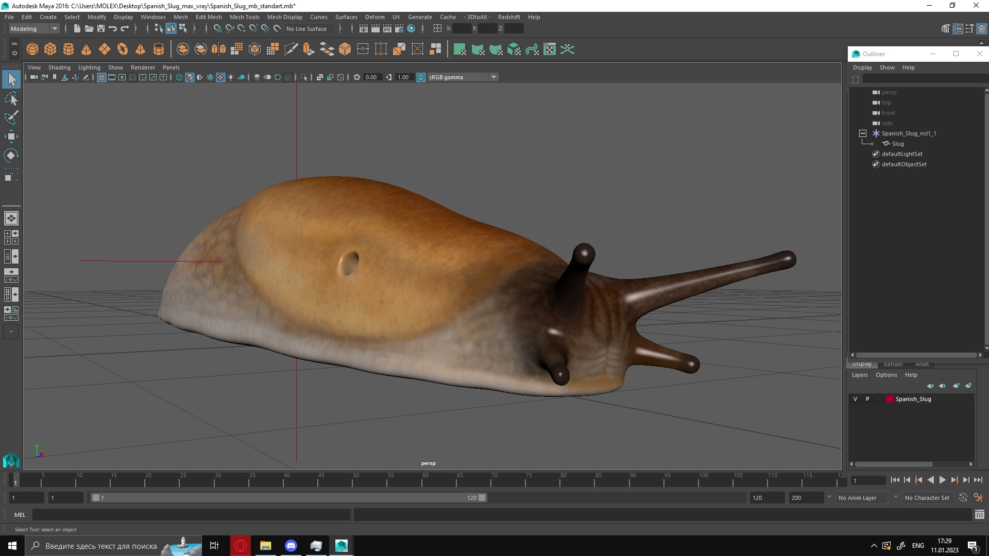The image size is (989, 556).
Task: Open viewport Shading menu
Action: tap(59, 67)
